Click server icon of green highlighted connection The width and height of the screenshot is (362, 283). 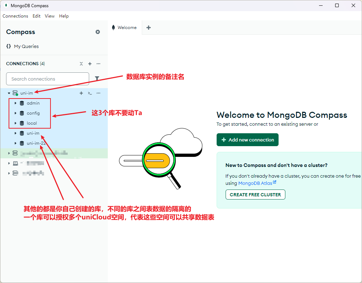(x=15, y=153)
